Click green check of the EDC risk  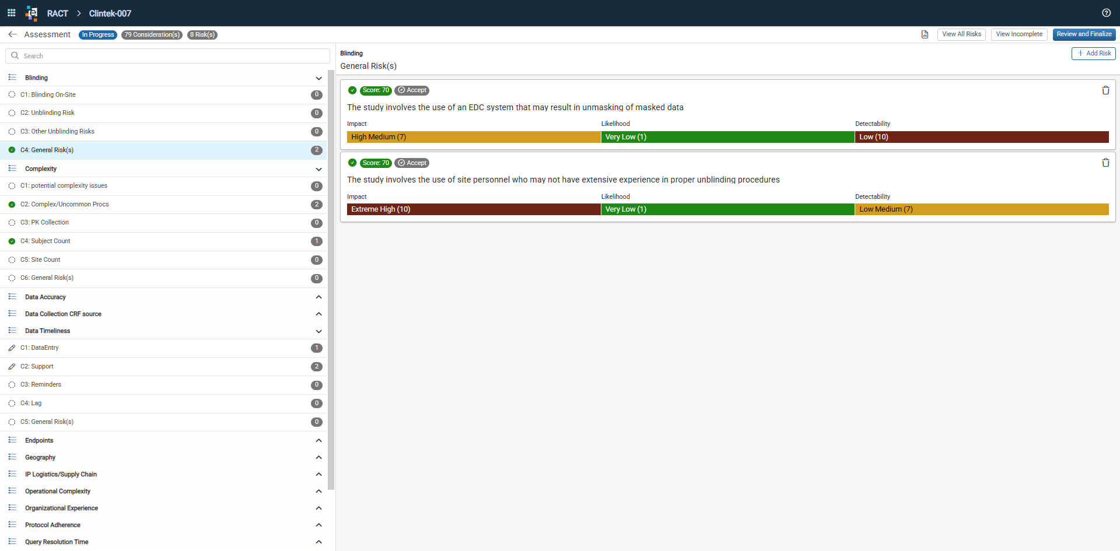coord(352,90)
